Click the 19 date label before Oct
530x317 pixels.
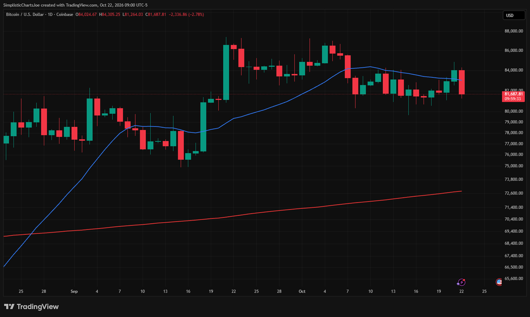click(x=211, y=291)
